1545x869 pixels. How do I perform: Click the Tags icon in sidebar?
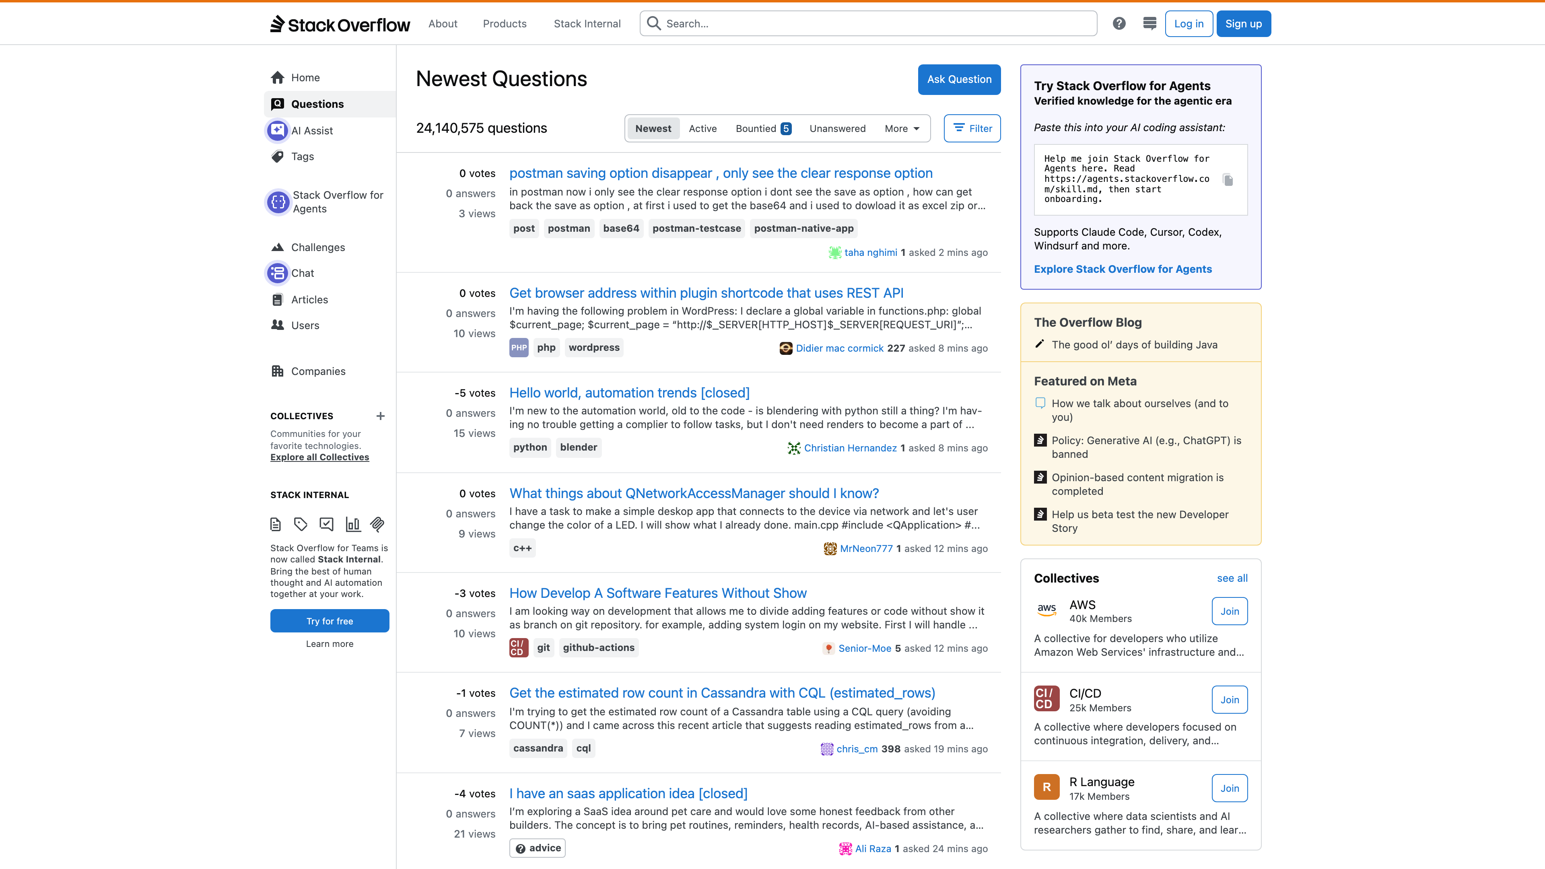tap(277, 157)
